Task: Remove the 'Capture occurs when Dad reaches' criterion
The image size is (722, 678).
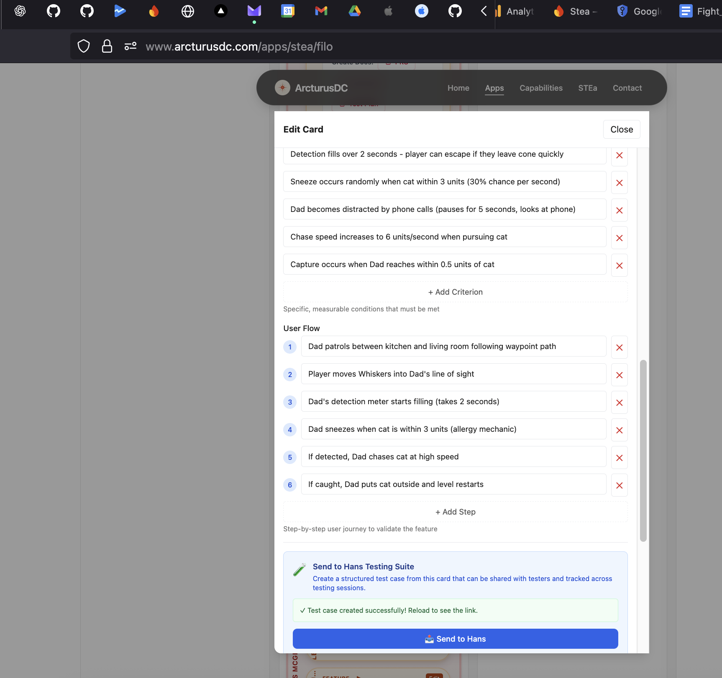Action: pos(620,266)
